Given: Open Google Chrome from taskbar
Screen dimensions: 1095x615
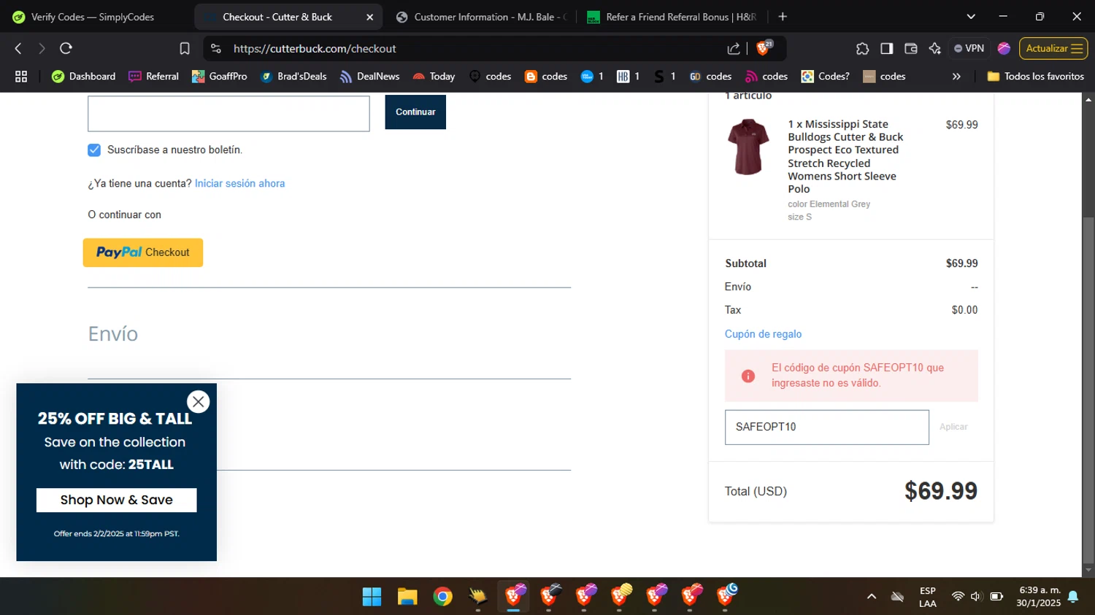Looking at the screenshot, I should click(x=442, y=597).
